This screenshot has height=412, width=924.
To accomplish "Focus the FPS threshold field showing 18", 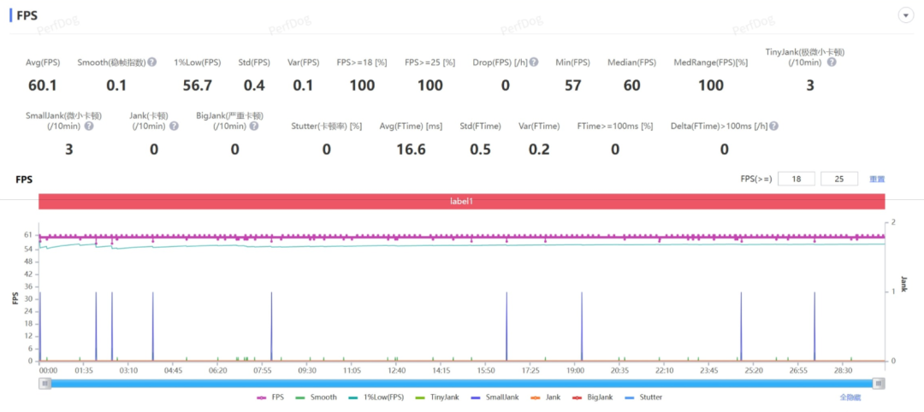I will 797,179.
